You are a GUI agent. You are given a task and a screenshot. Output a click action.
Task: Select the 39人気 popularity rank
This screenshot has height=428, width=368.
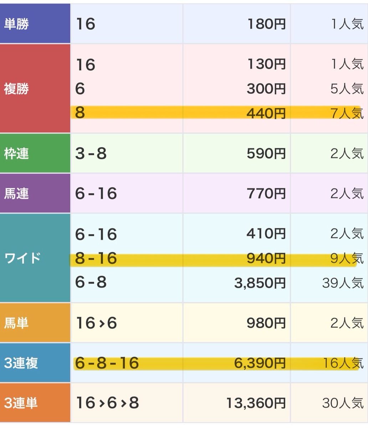click(342, 282)
